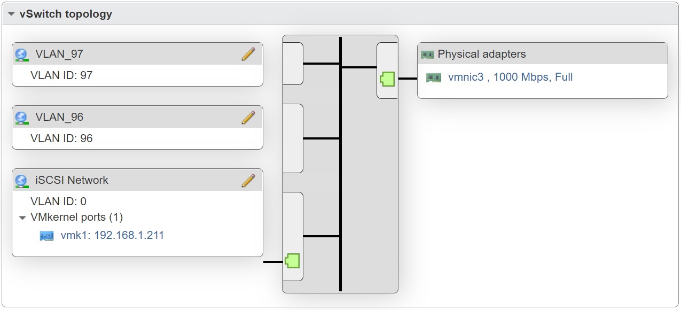The image size is (681, 310).
Task: Collapse the VMkernel ports list
Action: [x=22, y=218]
